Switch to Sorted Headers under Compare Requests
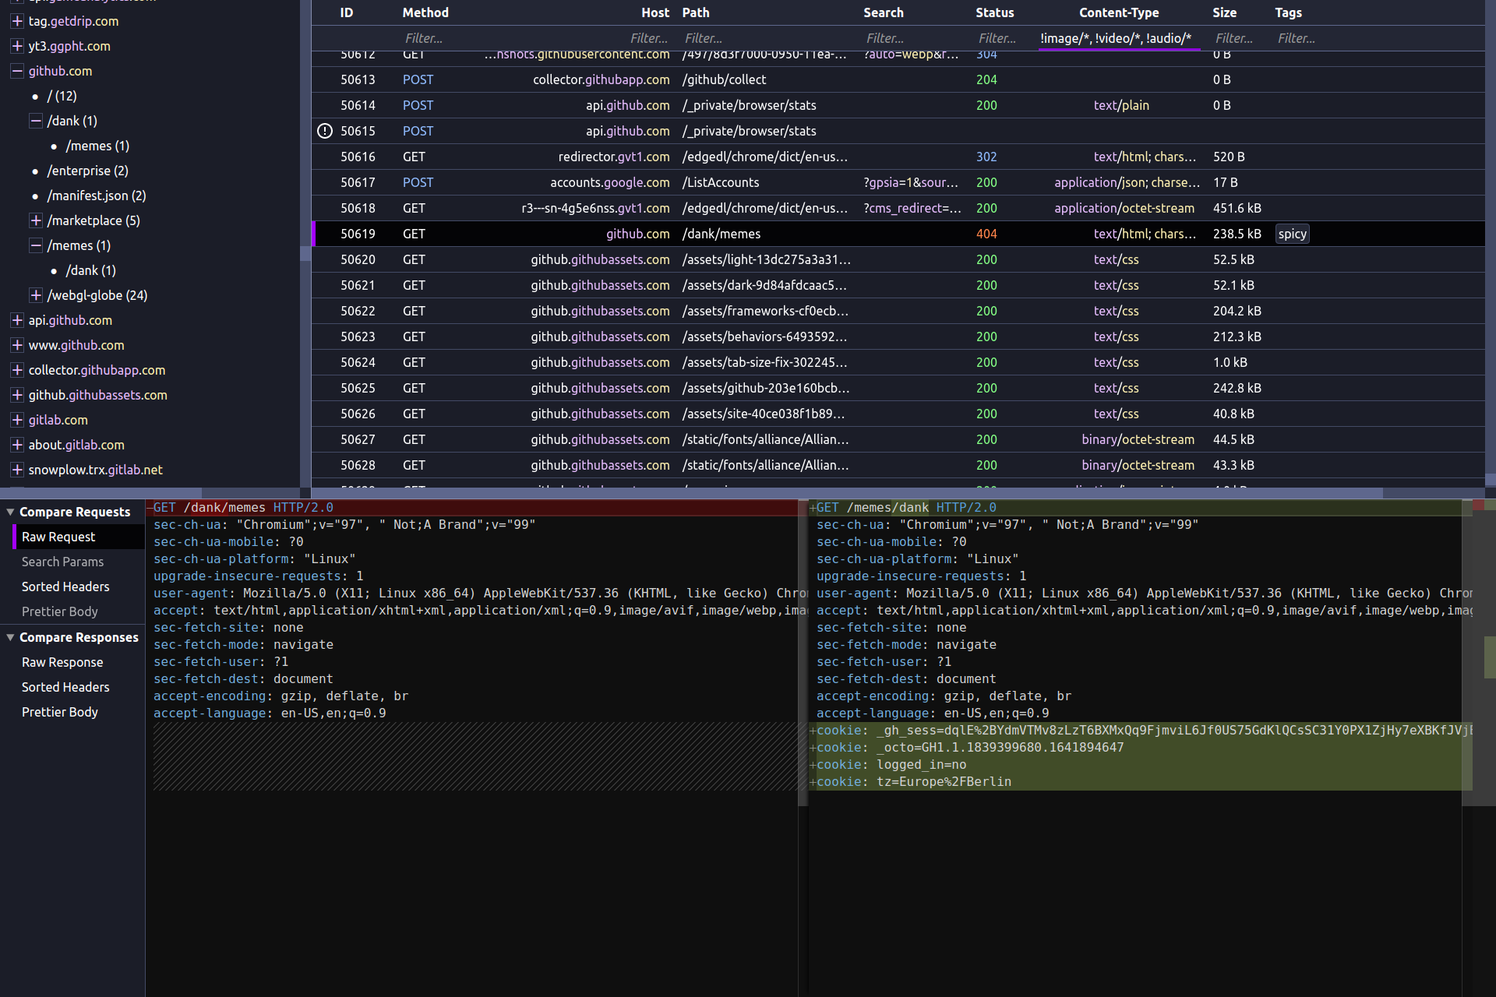 [65, 587]
